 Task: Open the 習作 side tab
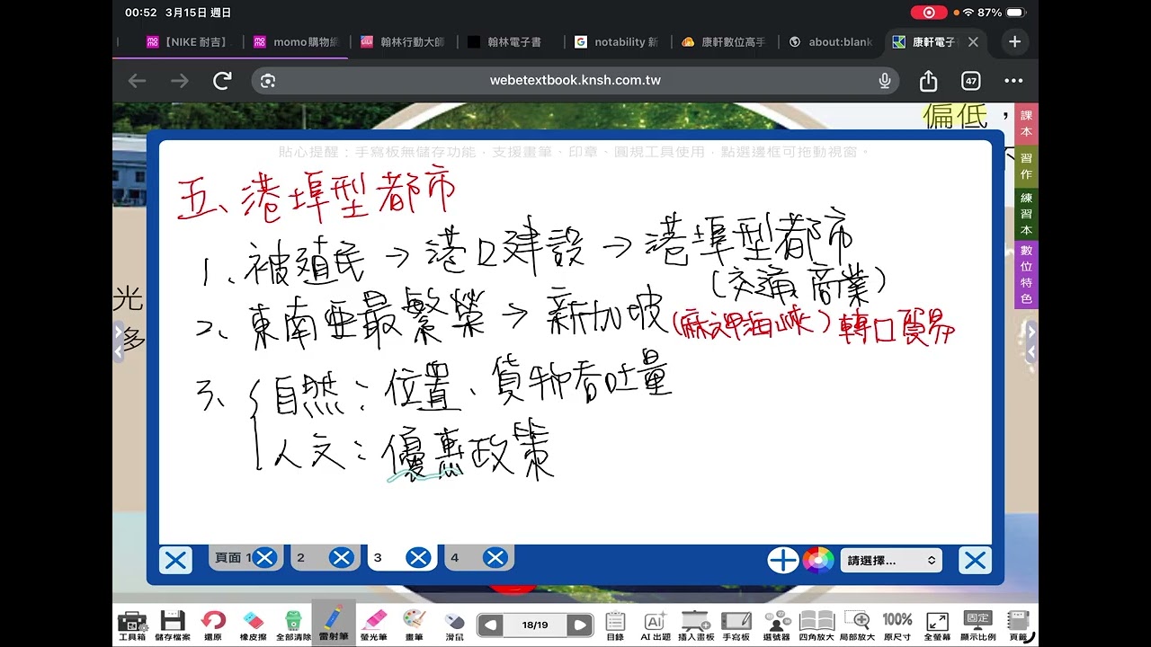coord(1026,166)
